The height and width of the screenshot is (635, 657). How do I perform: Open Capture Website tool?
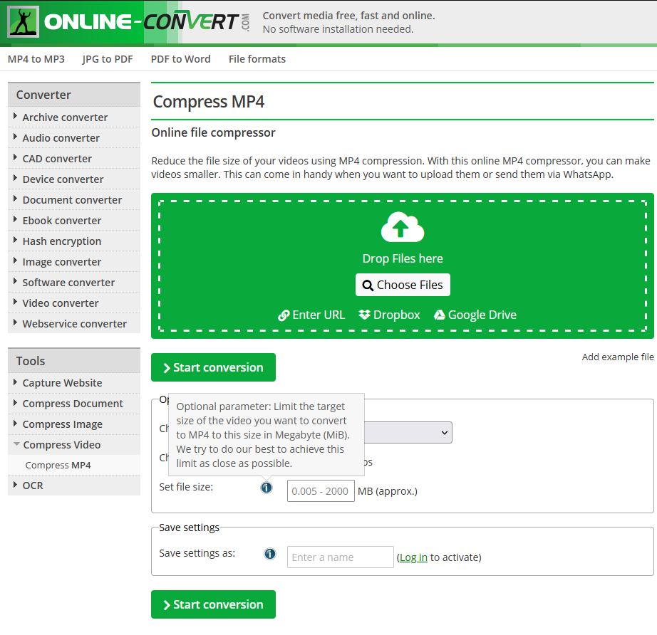(x=63, y=383)
